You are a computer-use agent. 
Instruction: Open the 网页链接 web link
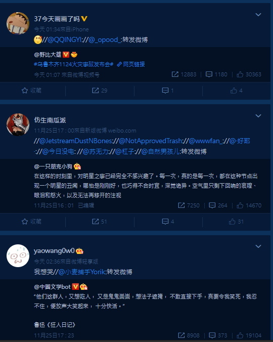click(x=131, y=64)
